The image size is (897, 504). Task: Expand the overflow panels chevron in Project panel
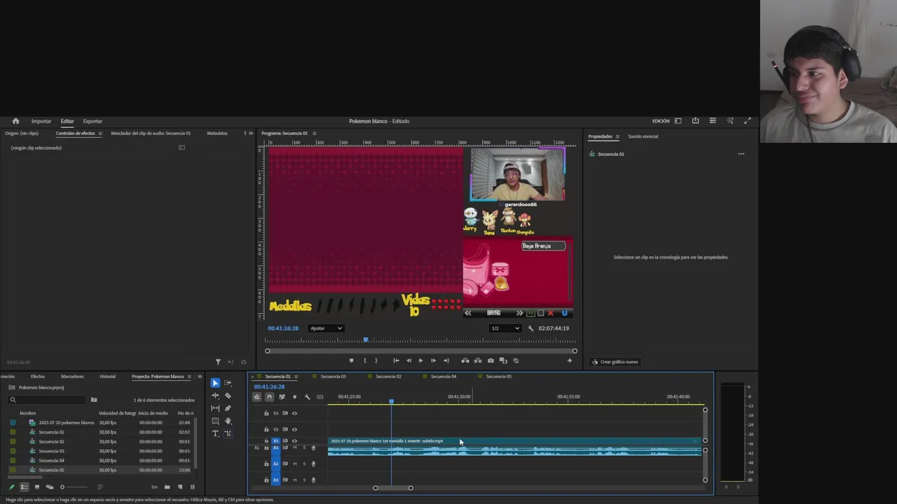200,377
